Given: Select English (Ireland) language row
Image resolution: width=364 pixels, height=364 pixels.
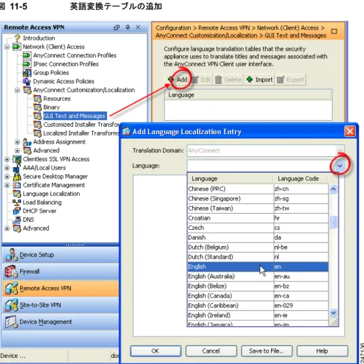Looking at the screenshot, I should tap(257, 315).
